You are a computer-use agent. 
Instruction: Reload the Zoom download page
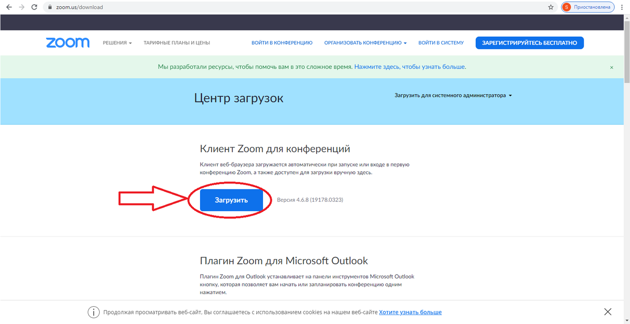point(34,7)
